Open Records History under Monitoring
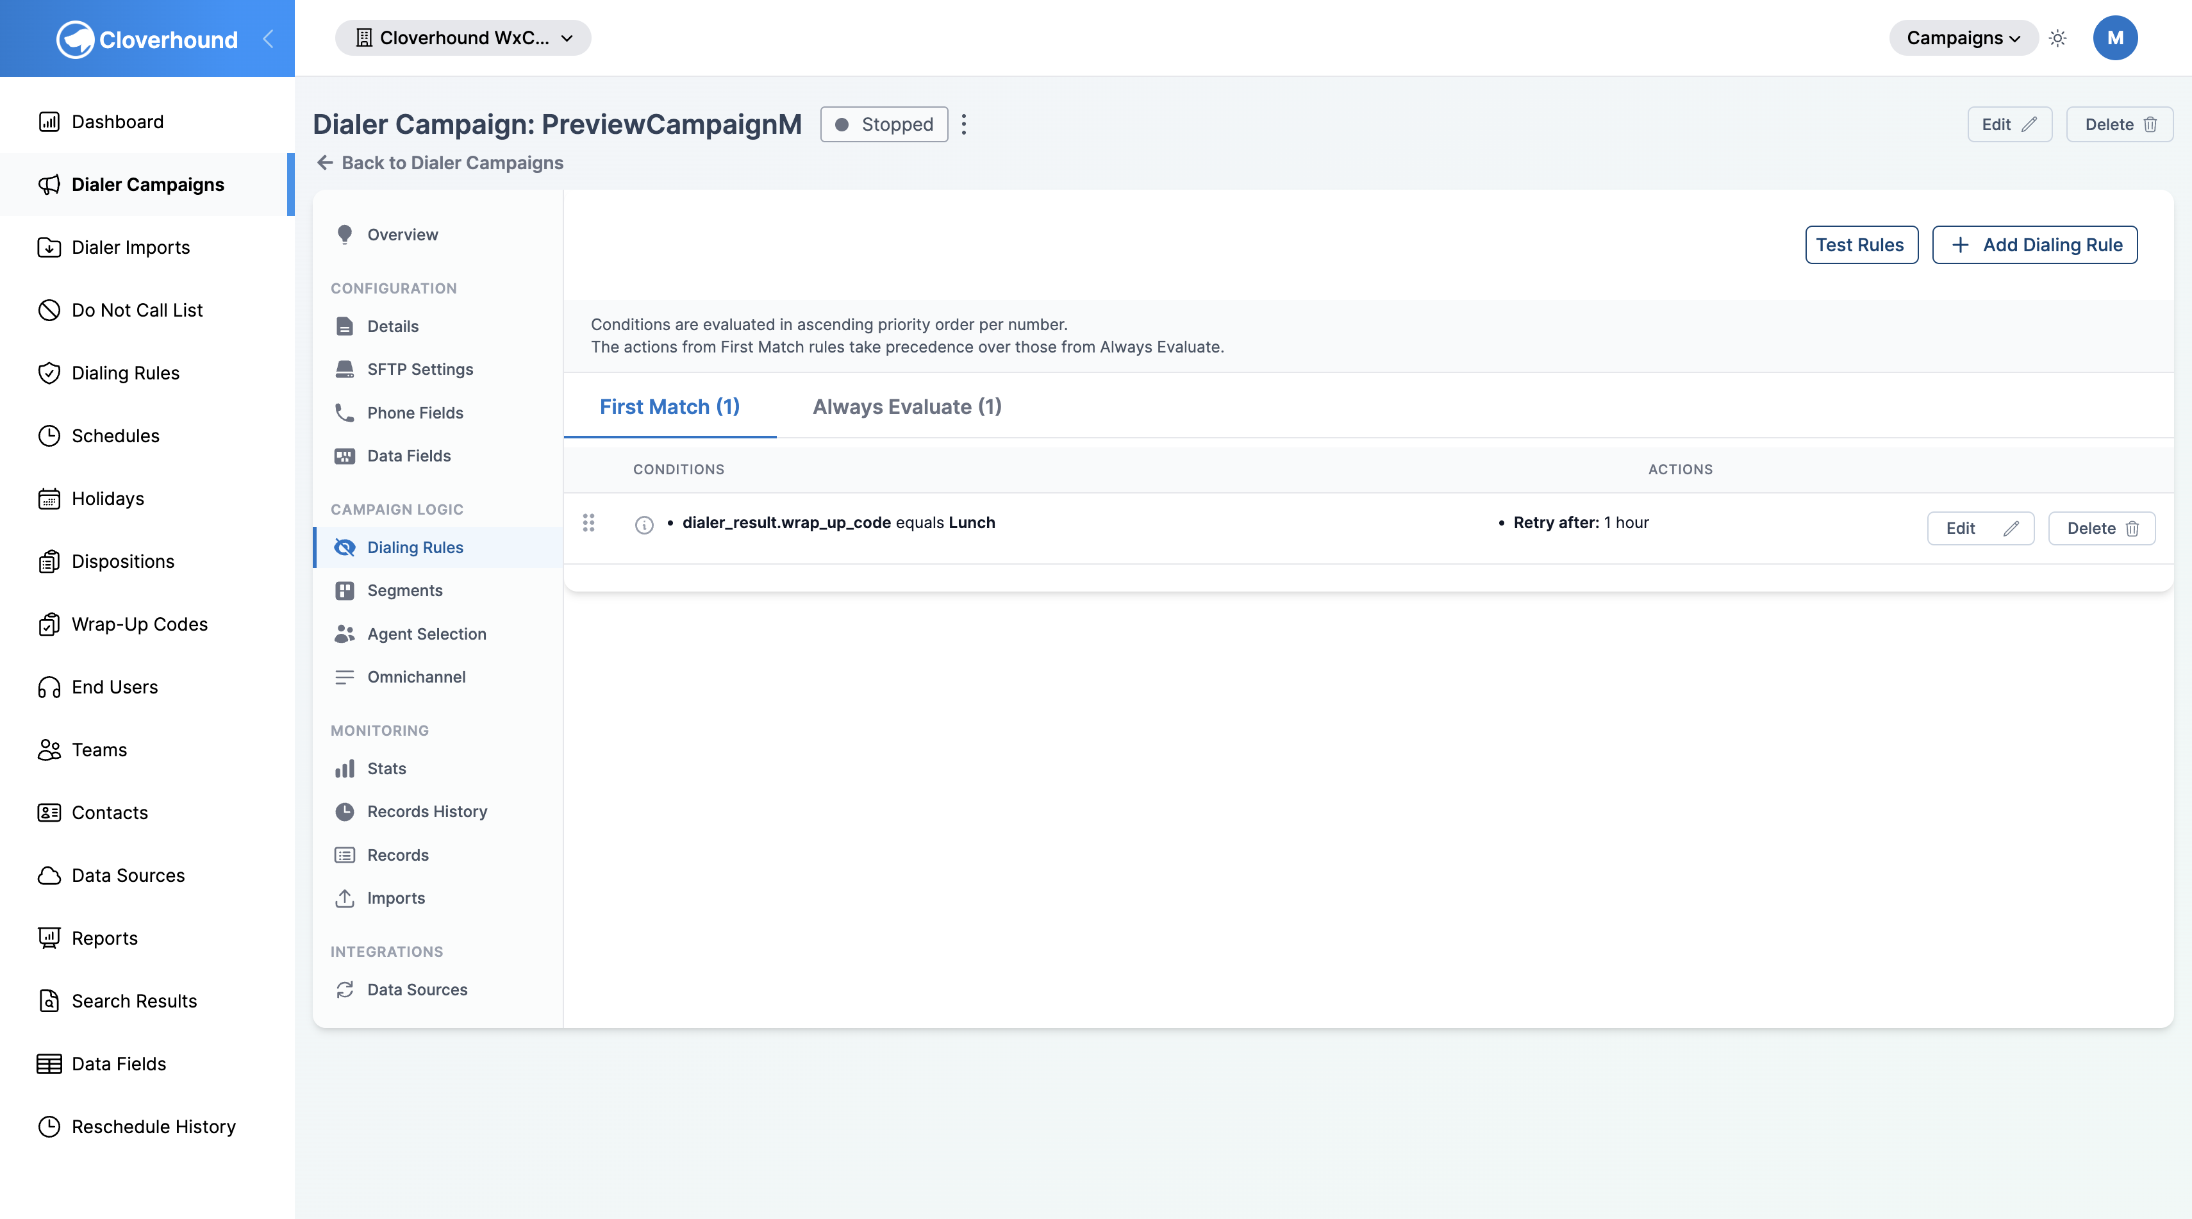Screen dimensions: 2192x1219 tap(437, 811)
